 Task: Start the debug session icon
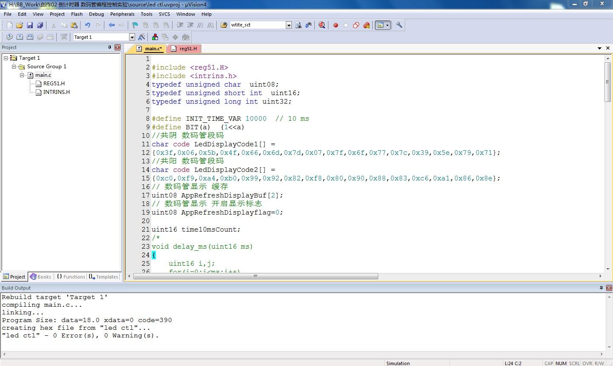pyautogui.click(x=322, y=25)
